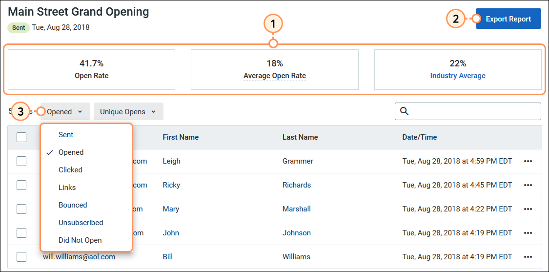
Task: Select Mary Marshall's row checkbox
Action: [x=21, y=209]
